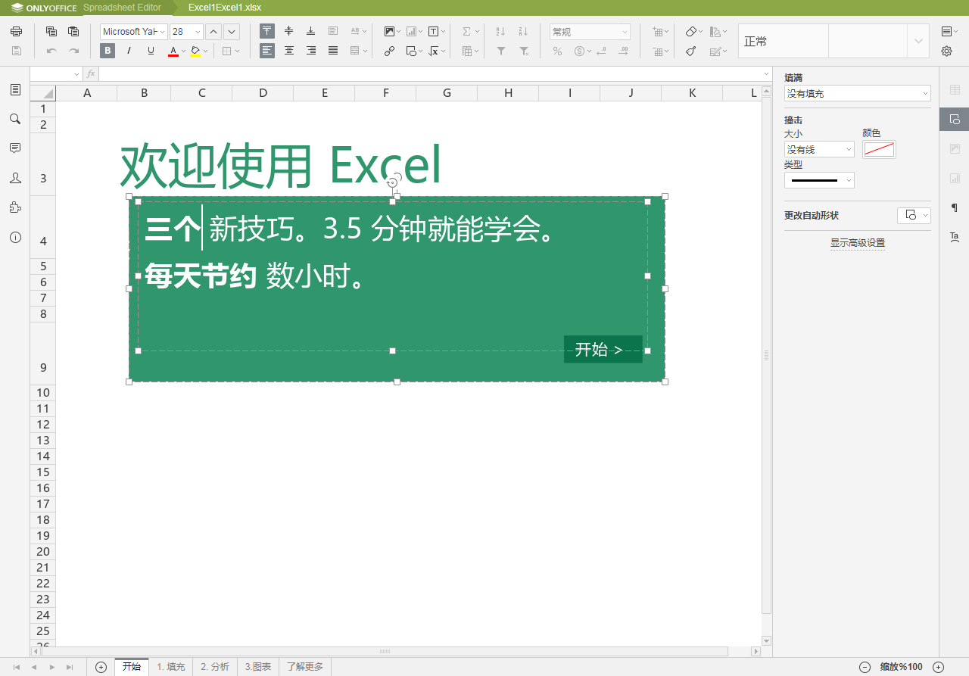Toggle italic formatting
Image resolution: width=969 pixels, height=676 pixels.
point(129,51)
